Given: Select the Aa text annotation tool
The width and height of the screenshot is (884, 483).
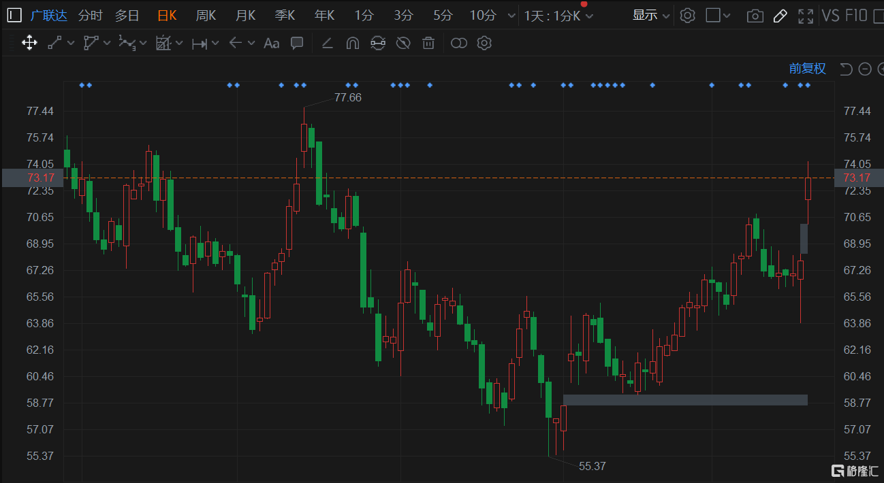Looking at the screenshot, I should (272, 44).
